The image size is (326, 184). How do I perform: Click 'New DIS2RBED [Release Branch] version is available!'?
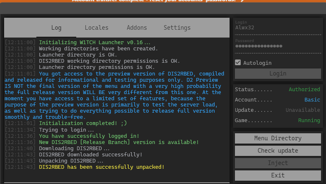[x=119, y=142]
